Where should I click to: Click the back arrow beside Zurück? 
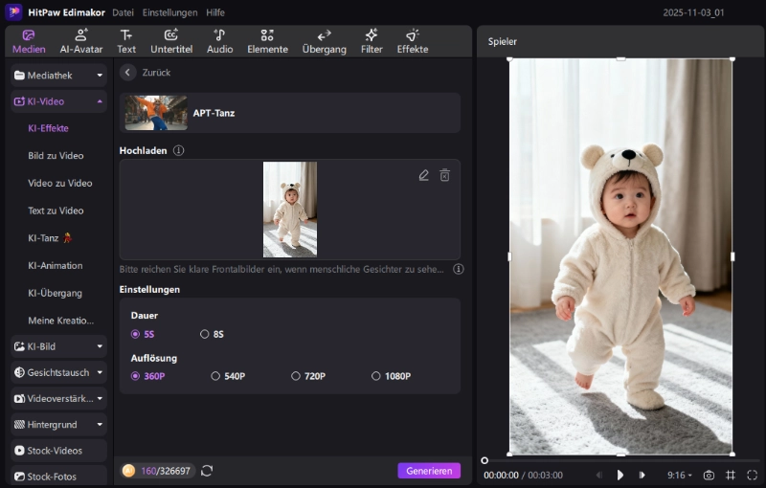pos(128,73)
